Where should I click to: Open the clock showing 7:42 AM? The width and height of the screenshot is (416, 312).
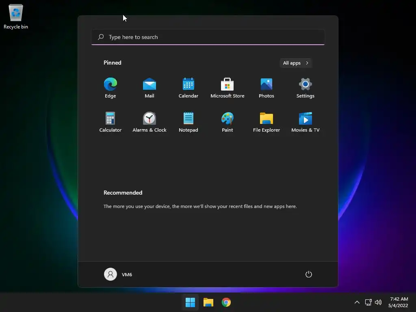point(398,302)
